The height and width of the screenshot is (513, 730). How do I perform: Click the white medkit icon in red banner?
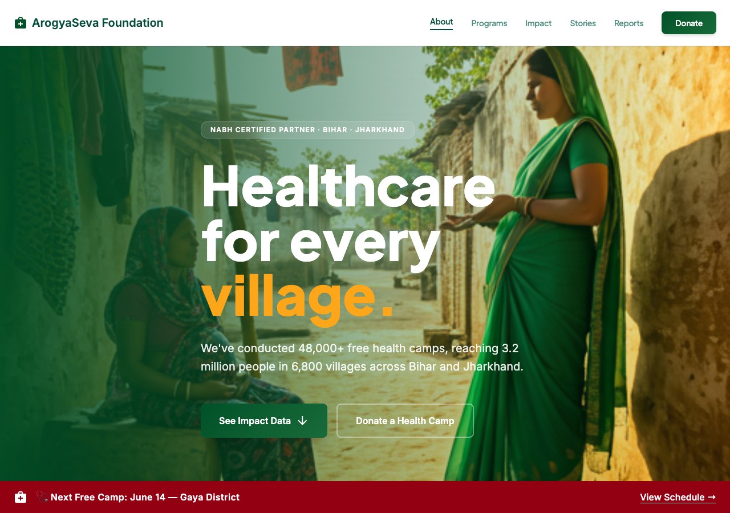[21, 497]
